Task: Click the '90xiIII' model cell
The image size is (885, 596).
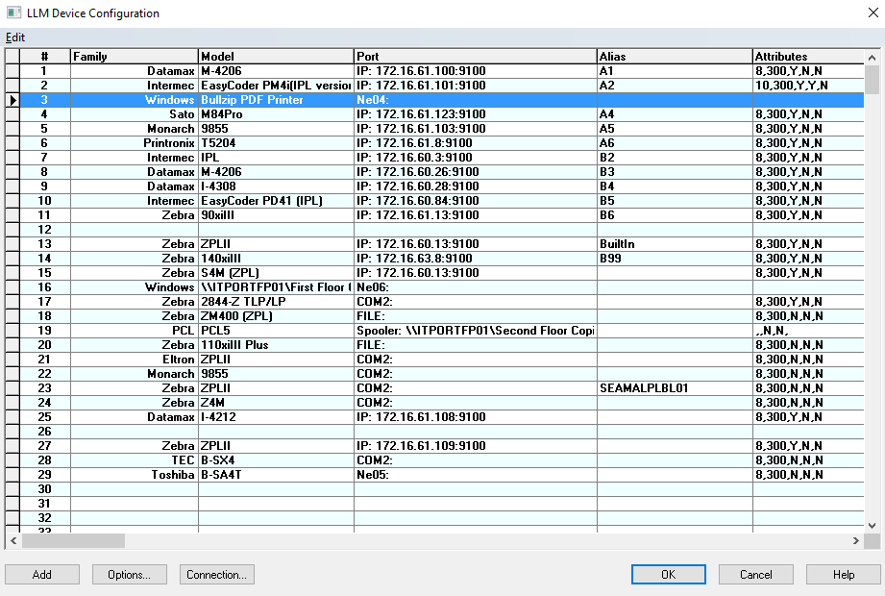Action: click(276, 215)
